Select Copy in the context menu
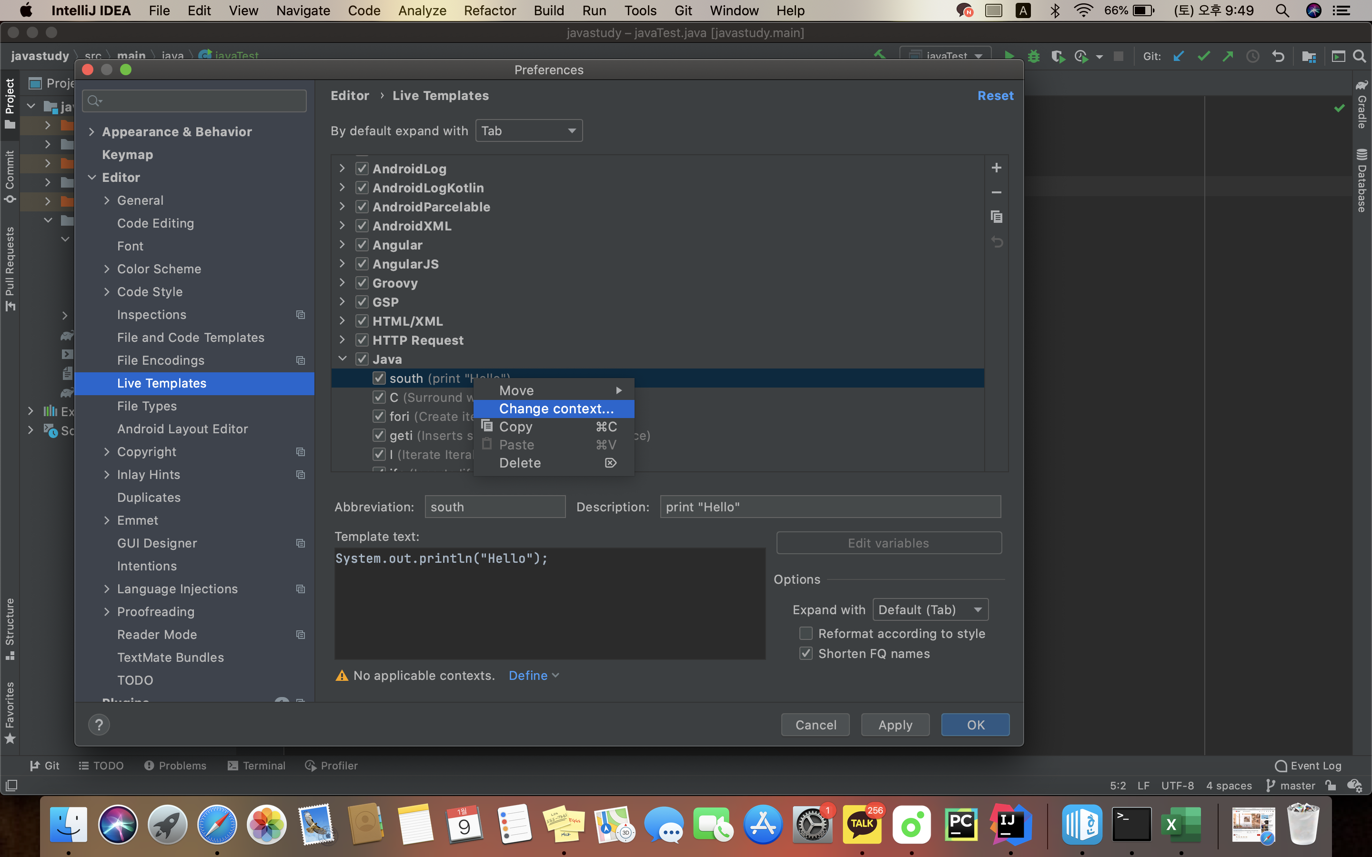The width and height of the screenshot is (1372, 857). [554, 426]
